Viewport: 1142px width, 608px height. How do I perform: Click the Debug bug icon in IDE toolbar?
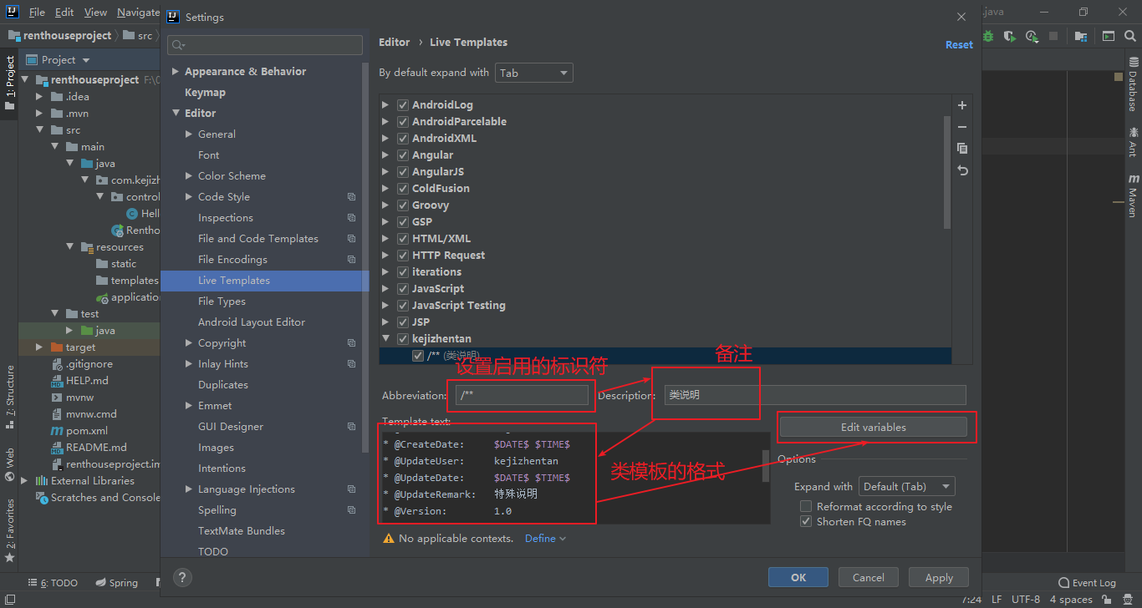click(988, 36)
